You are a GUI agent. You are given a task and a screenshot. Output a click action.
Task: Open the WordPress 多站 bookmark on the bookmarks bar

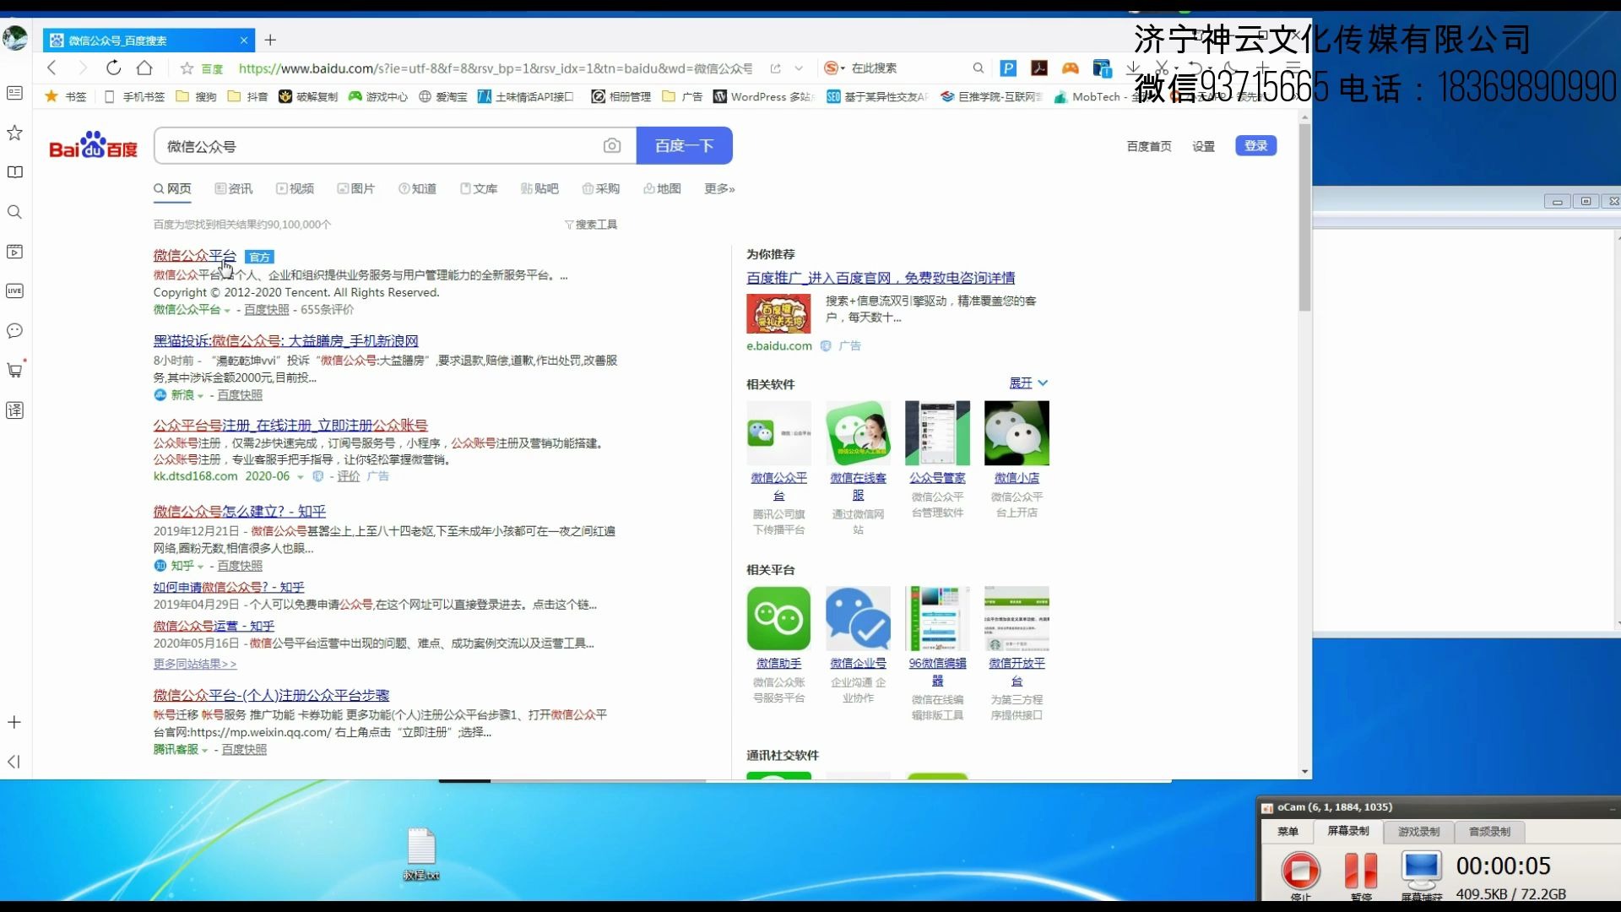(762, 96)
